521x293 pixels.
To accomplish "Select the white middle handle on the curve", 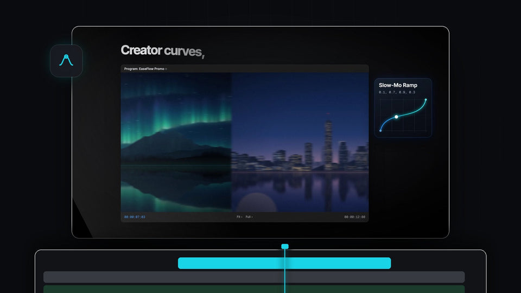I will coord(396,117).
